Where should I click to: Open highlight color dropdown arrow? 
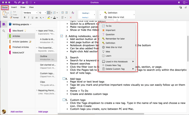point(51,18)
